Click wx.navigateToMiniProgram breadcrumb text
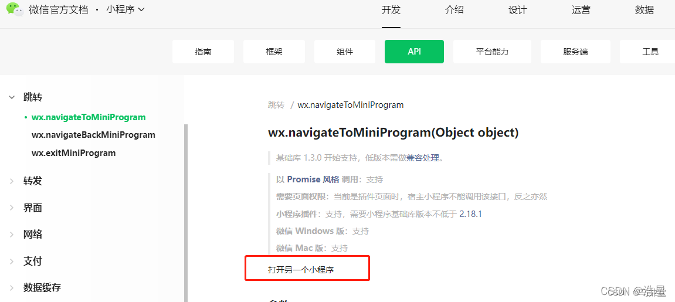 (351, 105)
